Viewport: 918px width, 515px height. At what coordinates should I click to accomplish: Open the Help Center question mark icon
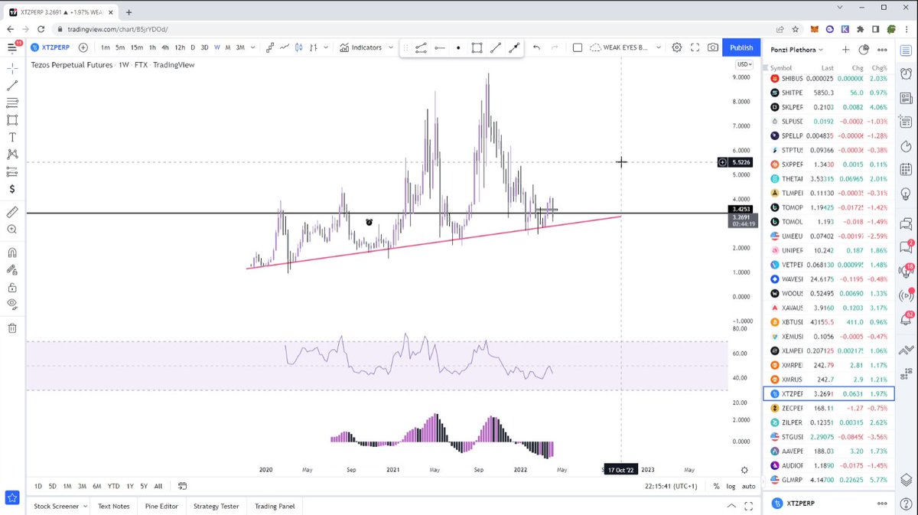point(907,503)
